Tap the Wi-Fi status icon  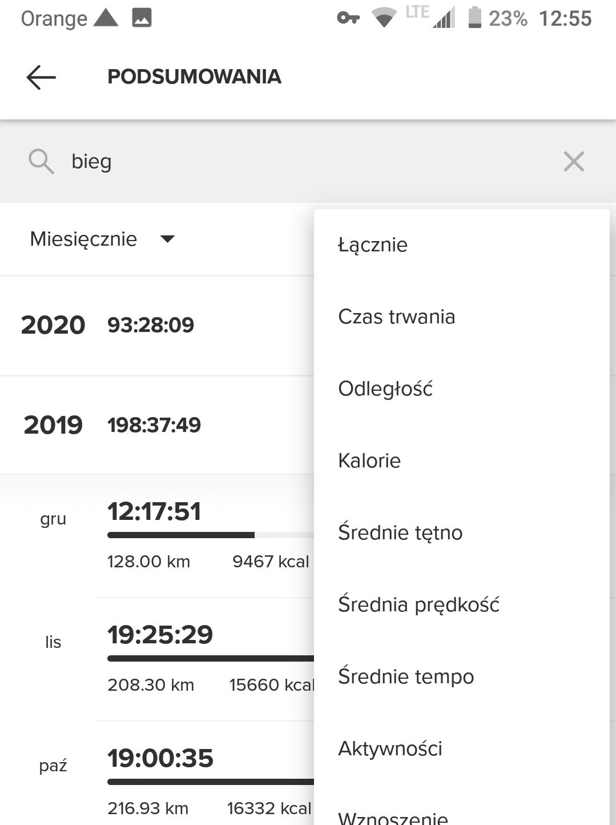pos(384,18)
